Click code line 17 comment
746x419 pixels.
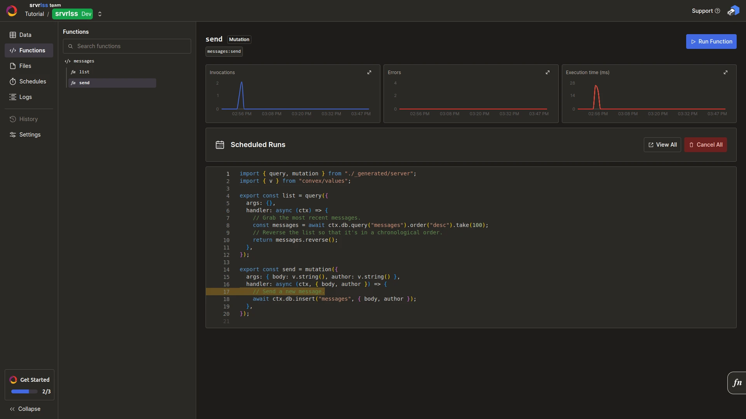coord(288,292)
